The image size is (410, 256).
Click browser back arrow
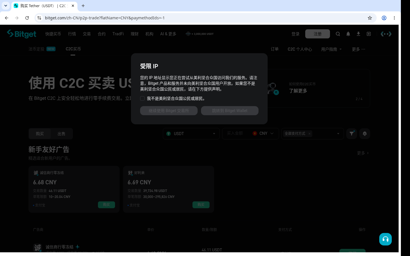(7, 18)
